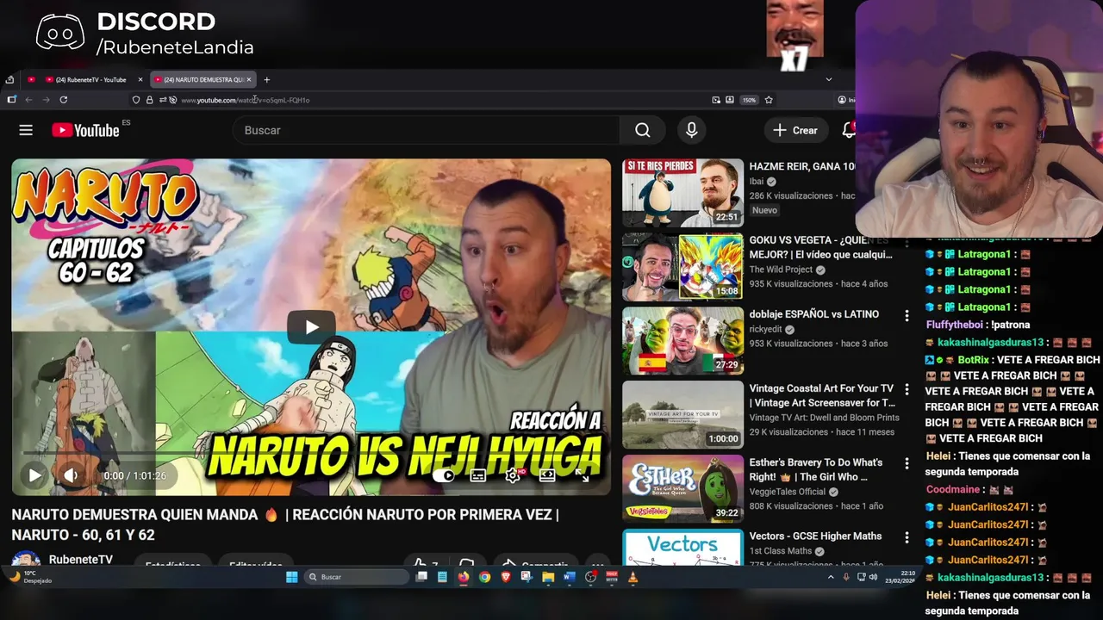Image resolution: width=1103 pixels, height=620 pixels.
Task: Open the RubeneteTV channel name link
Action: point(81,560)
